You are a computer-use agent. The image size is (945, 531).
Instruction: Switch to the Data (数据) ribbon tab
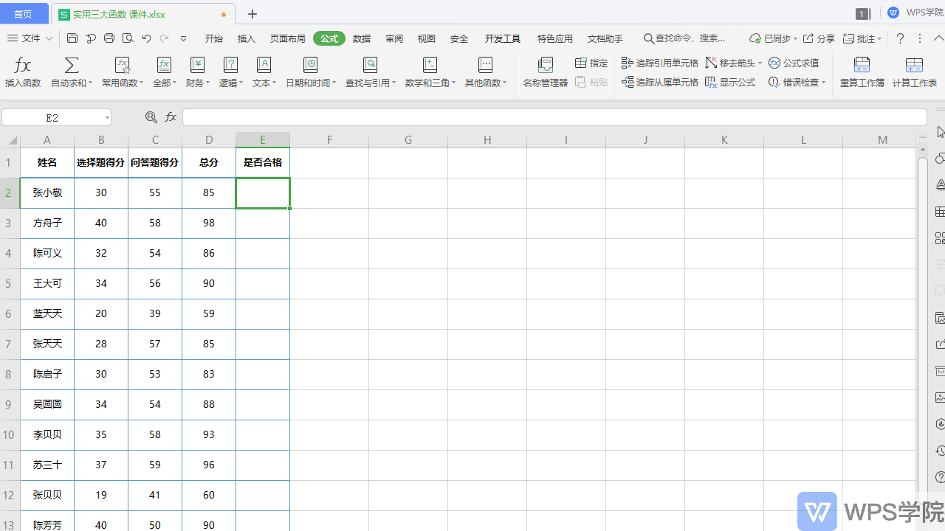362,38
